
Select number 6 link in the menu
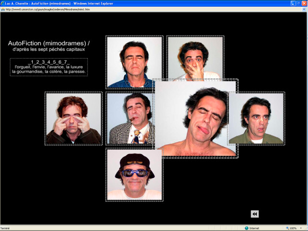click(x=60, y=63)
